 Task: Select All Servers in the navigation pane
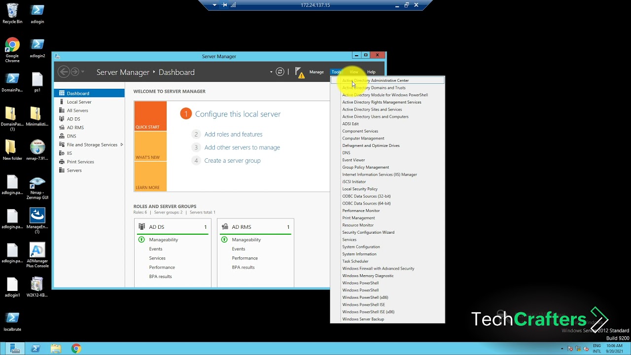click(x=89, y=110)
